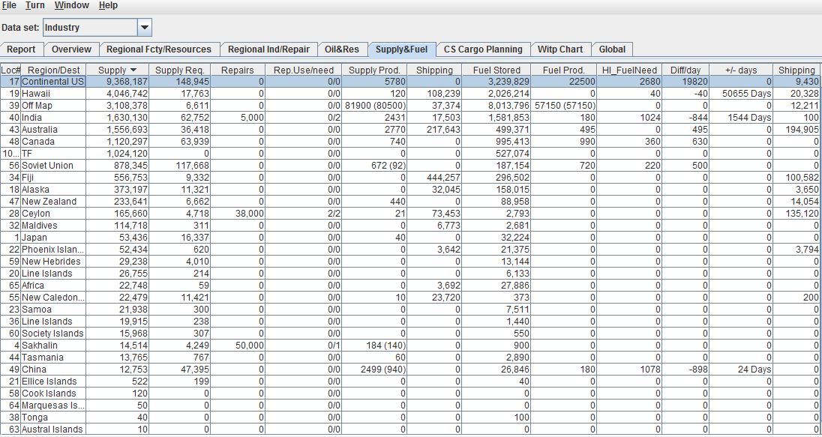The width and height of the screenshot is (822, 437).
Task: Select the Africa region cell
Action: tap(53, 285)
